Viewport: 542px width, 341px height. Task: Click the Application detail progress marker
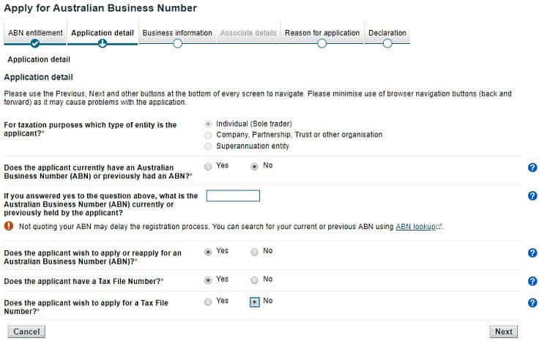click(x=103, y=43)
